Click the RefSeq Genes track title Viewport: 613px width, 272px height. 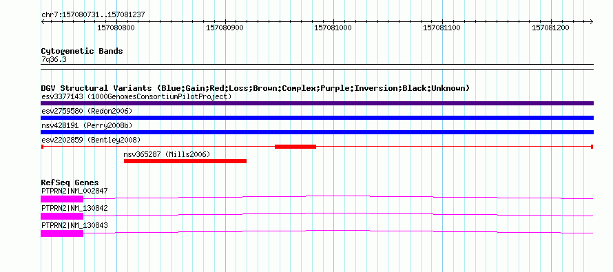(x=70, y=183)
